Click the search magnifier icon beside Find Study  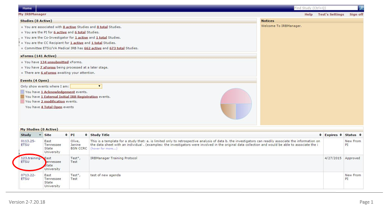tap(361, 8)
